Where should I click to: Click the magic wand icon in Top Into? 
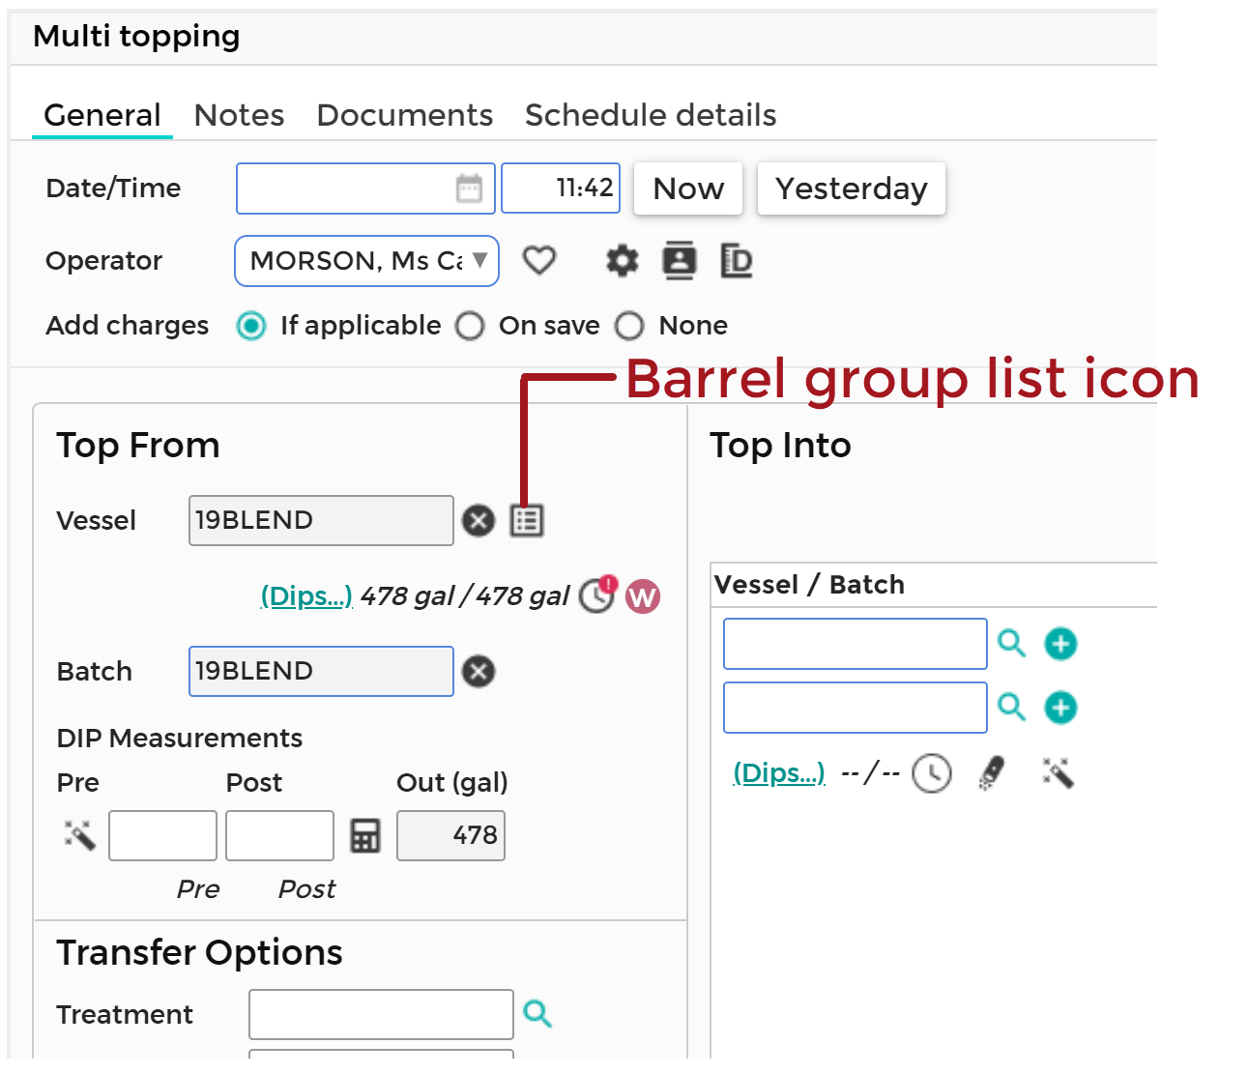(x=1059, y=772)
